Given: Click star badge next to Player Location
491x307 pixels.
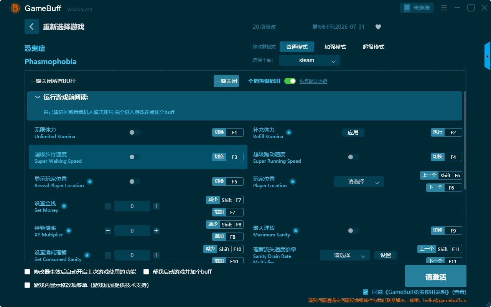Looking at the screenshot, I should coord(292,182).
